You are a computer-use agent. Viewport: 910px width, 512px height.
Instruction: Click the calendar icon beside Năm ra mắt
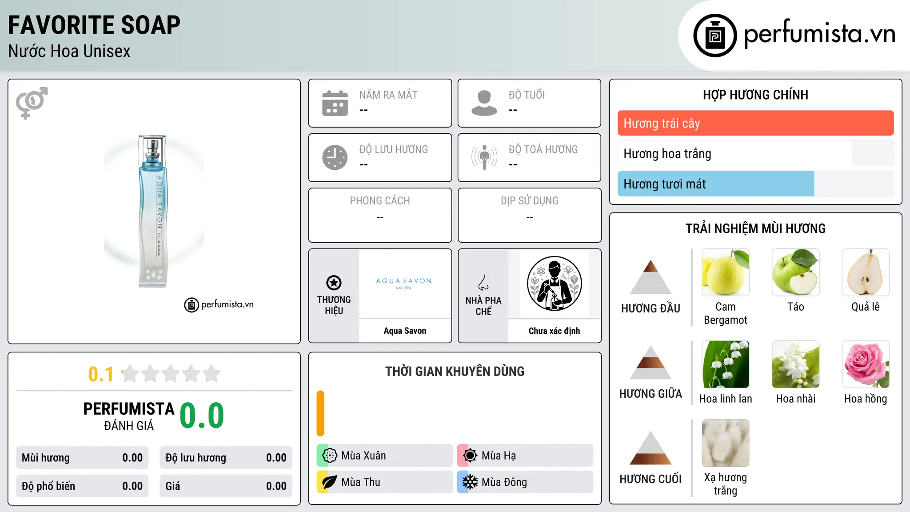coord(335,103)
